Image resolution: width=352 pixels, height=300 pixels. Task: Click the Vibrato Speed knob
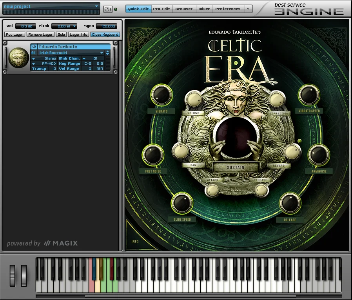(309, 95)
